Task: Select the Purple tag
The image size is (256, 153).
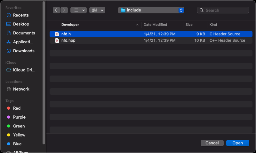Action: [x=19, y=117]
